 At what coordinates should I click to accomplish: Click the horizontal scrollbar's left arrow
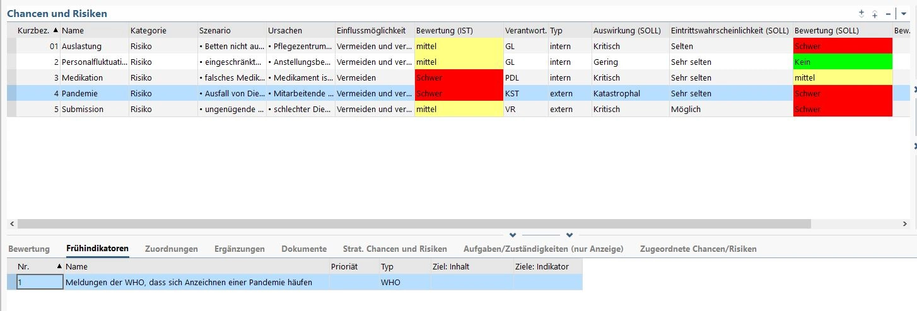(x=11, y=223)
